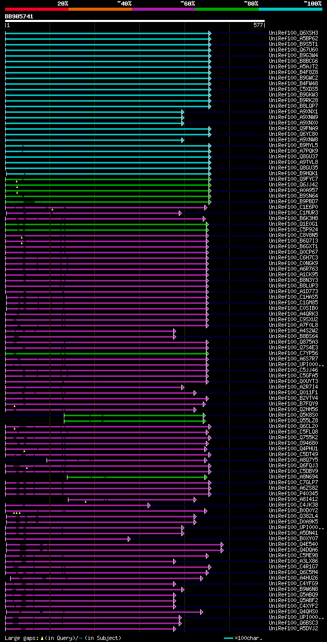Click the white query ruler bar
327x642 pixels.
click(x=135, y=21)
